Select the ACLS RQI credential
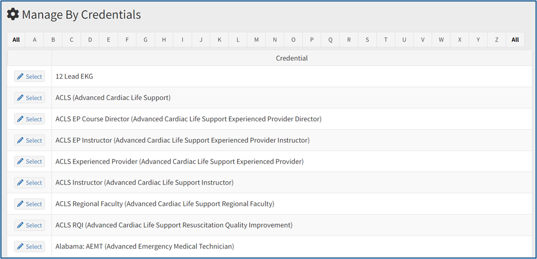The width and height of the screenshot is (537, 259). point(29,225)
